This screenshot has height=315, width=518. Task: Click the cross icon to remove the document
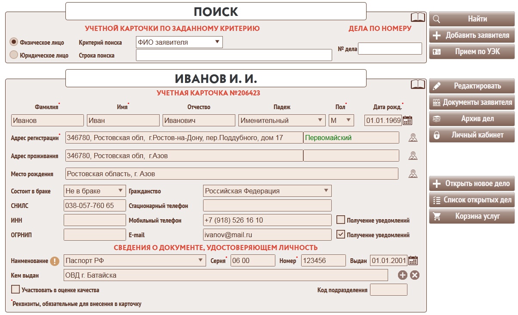[x=415, y=275]
